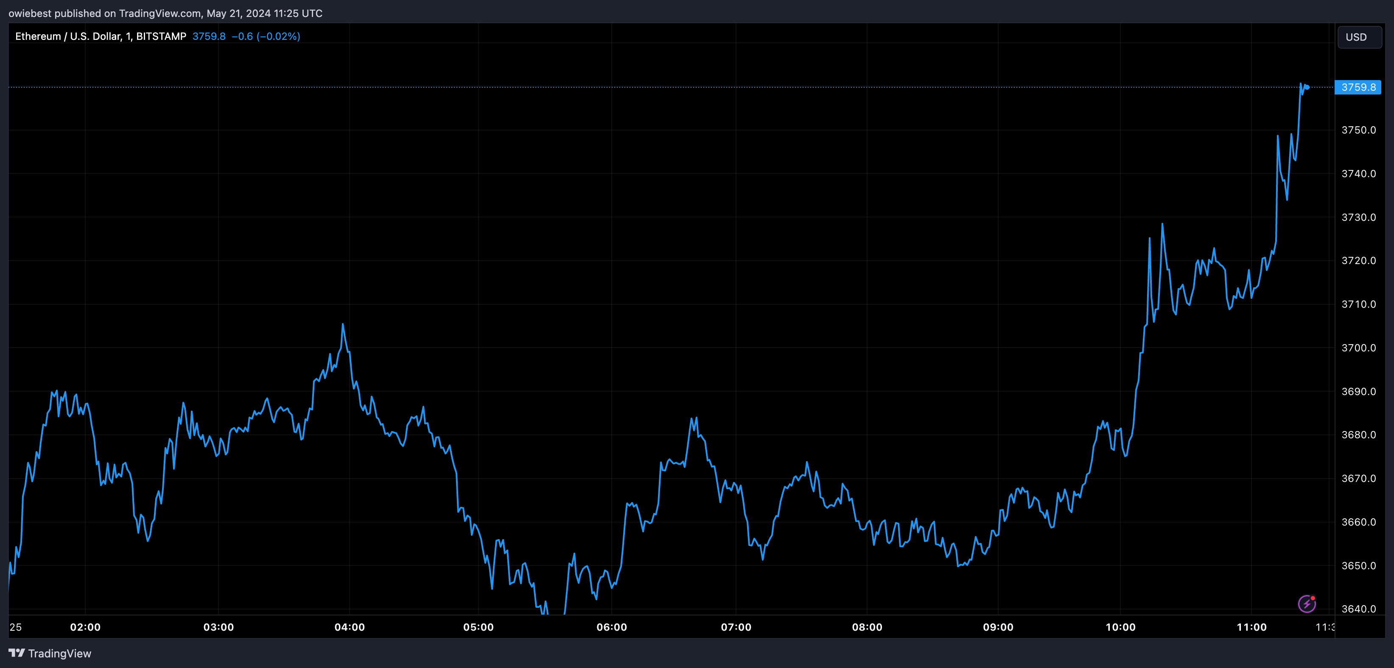Screen dimensions: 1394x668
Task: Click the 09:00 time axis label
Action: [x=998, y=627]
